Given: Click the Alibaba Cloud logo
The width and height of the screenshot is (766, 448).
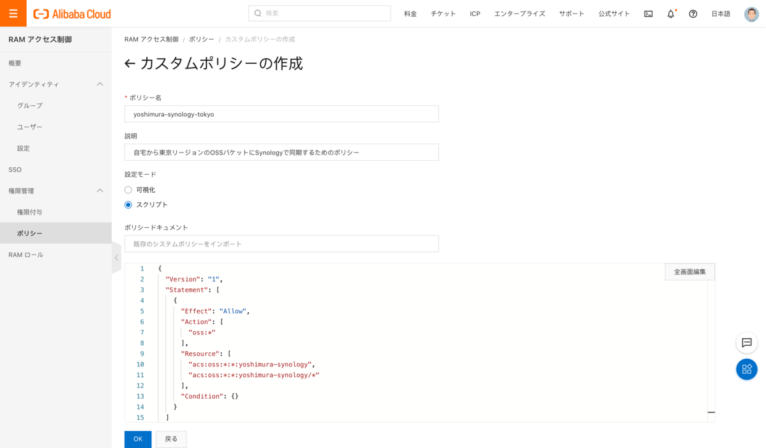Looking at the screenshot, I should [72, 13].
